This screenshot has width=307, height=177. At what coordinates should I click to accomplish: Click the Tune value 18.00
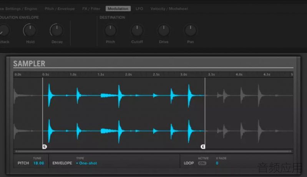tap(39, 163)
